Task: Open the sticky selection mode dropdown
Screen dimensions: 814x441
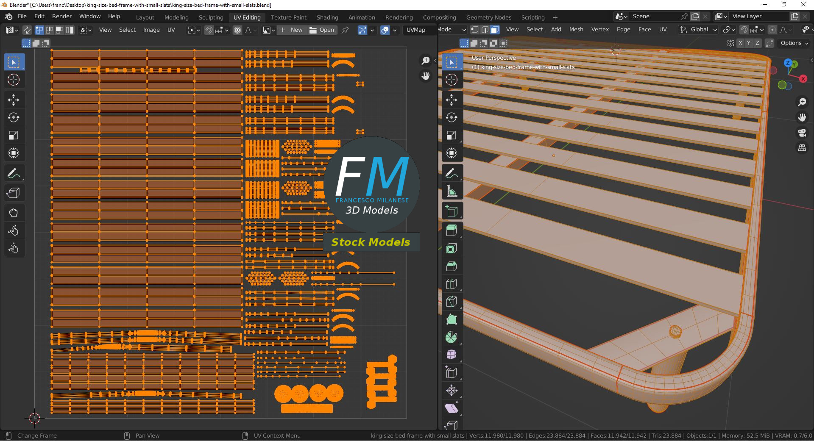Action: [86, 30]
